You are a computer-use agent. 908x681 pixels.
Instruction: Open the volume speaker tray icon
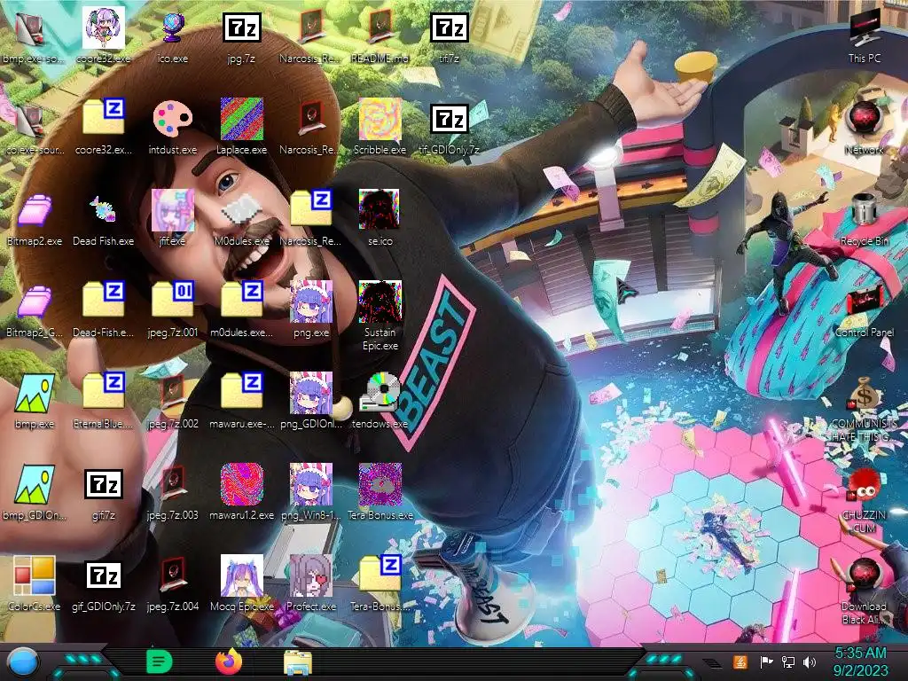(810, 661)
